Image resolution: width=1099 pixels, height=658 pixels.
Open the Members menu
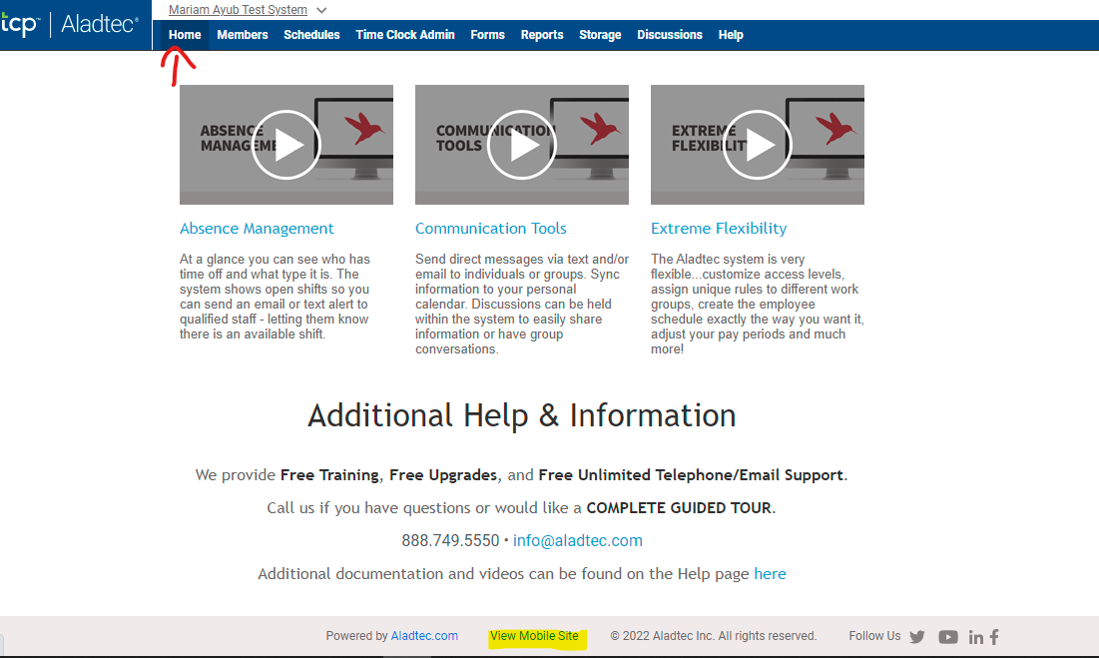[x=243, y=35]
